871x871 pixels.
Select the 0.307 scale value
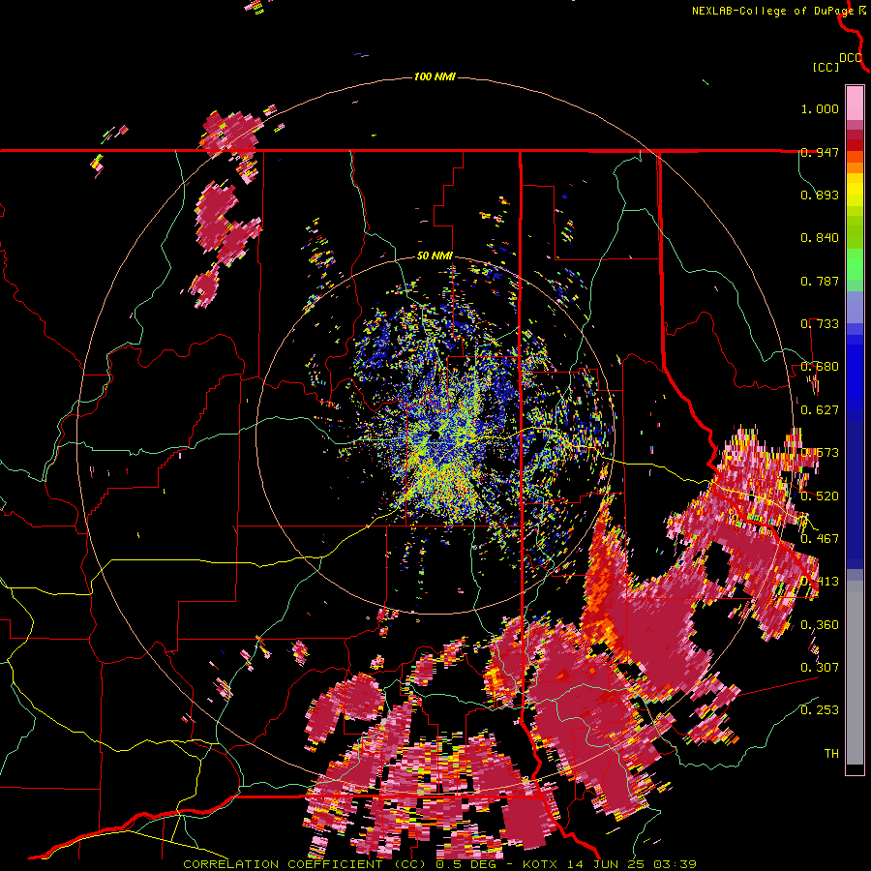coord(820,667)
